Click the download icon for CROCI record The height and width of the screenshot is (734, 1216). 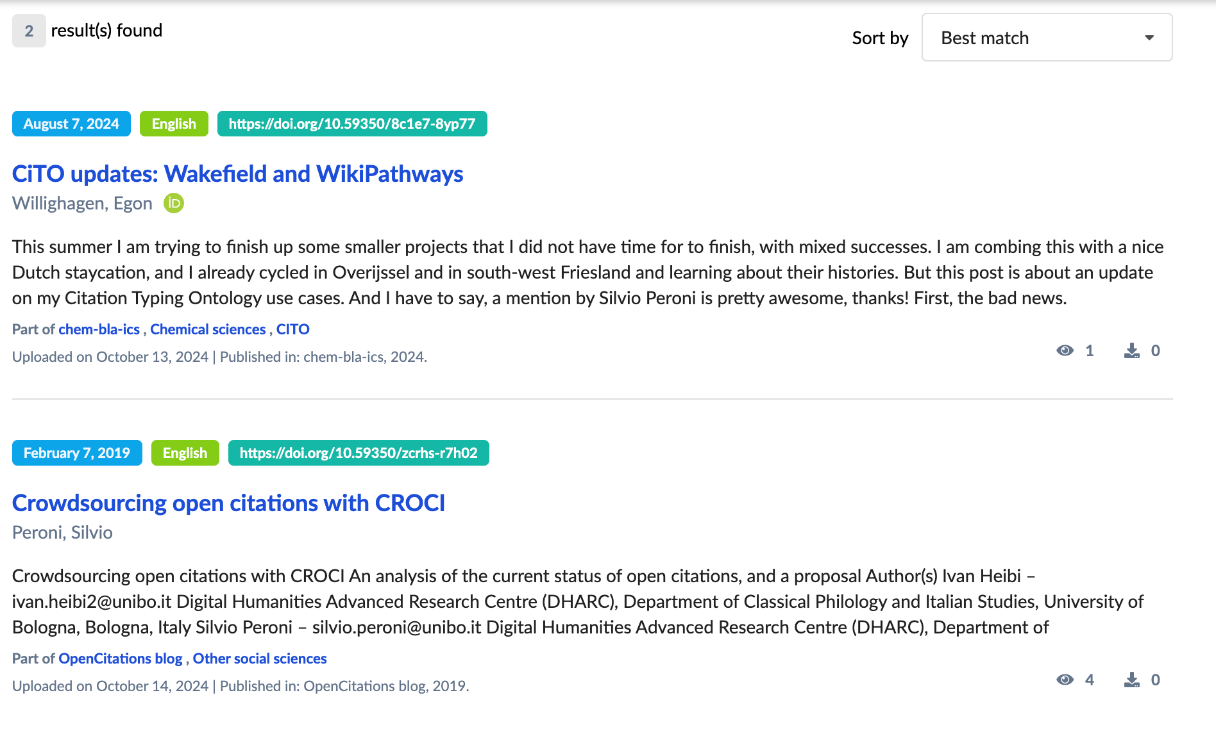[1132, 680]
